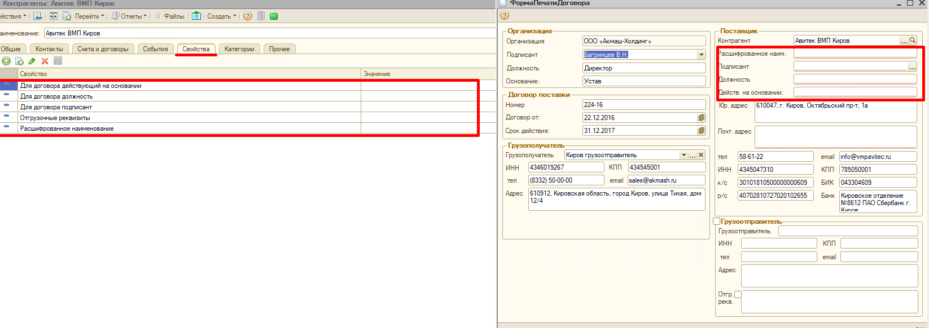Switch to the Контакты tab
Screen dimensions: 929x328
coord(49,49)
